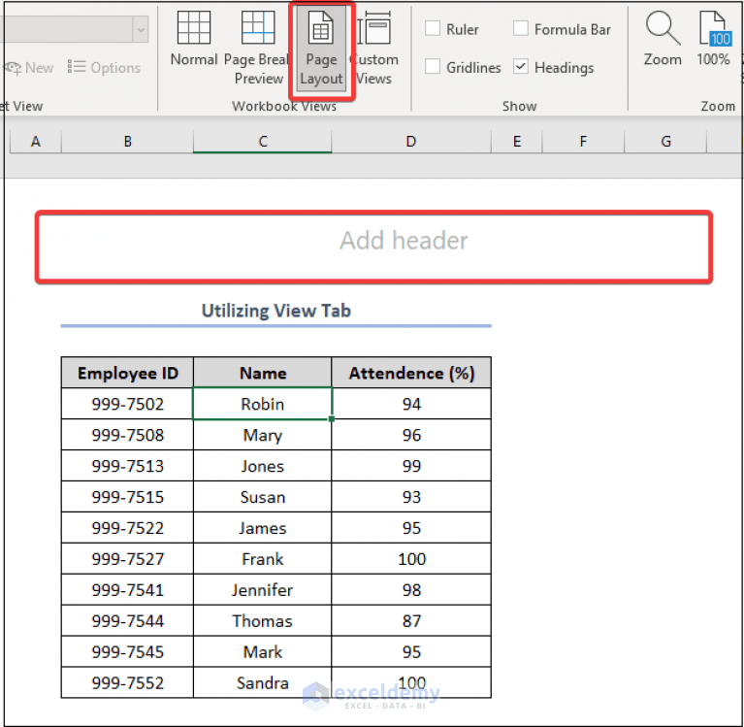Select the Page Layout view button
Screen dimensions: 744x727
click(x=321, y=49)
